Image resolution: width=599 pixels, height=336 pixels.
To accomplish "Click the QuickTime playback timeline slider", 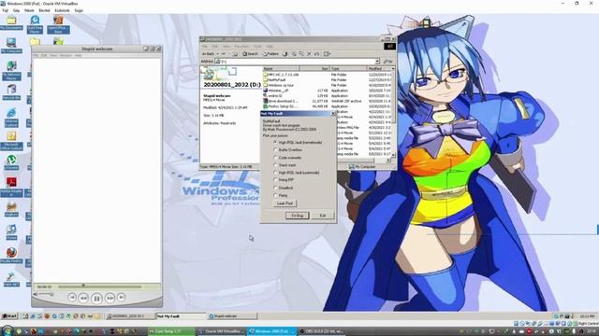I will click(x=100, y=287).
